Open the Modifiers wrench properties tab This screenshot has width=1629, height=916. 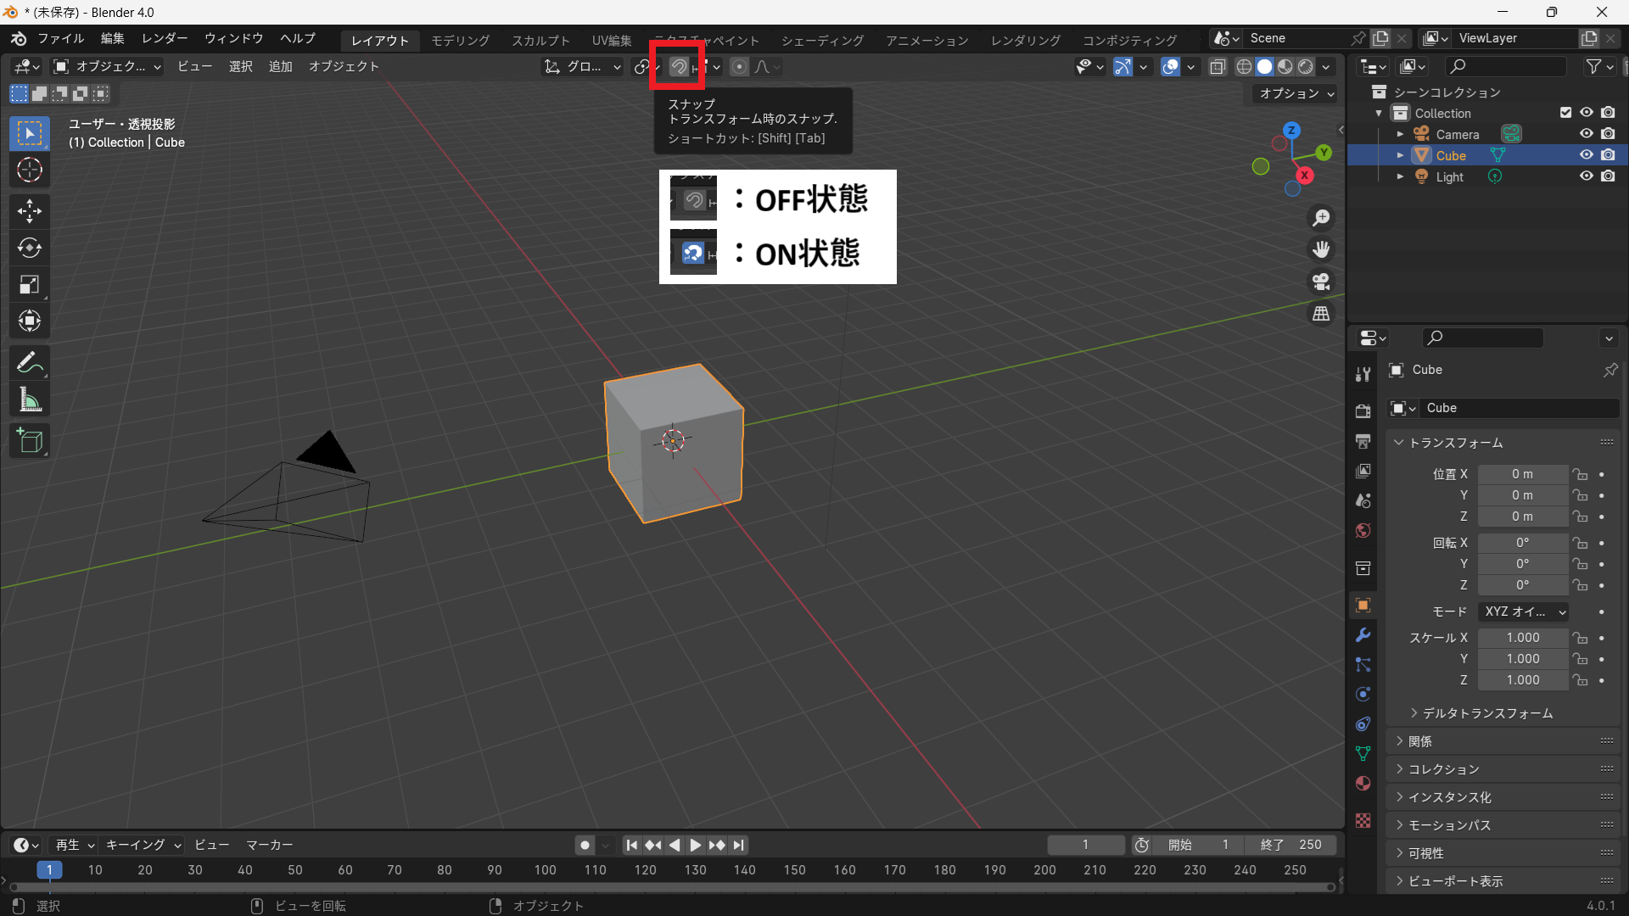coord(1363,635)
